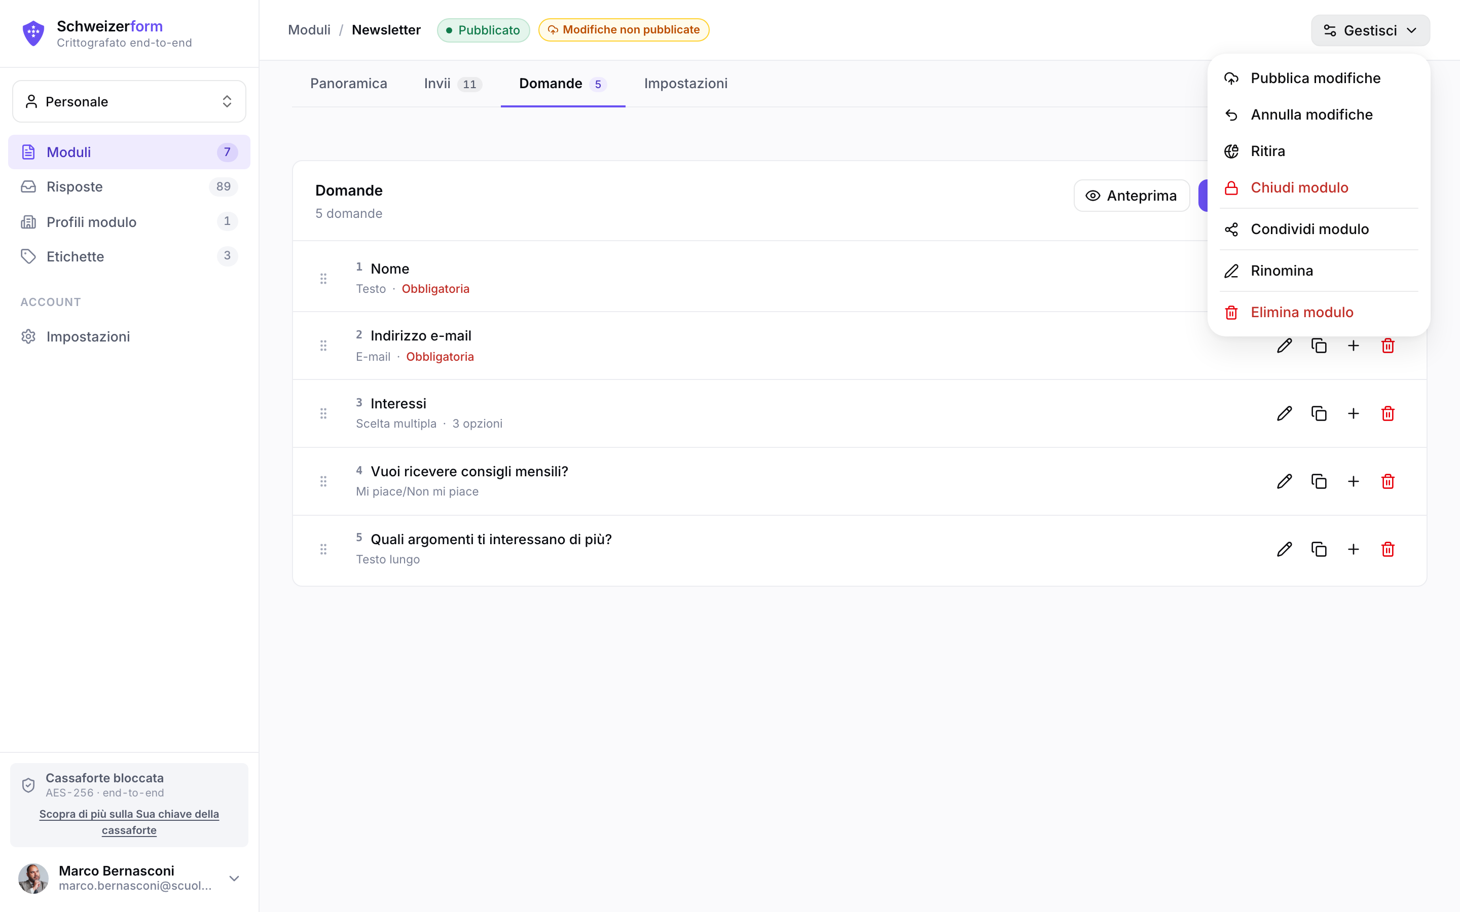The image size is (1460, 912).
Task: Open Risposte in the sidebar
Action: pos(129,186)
